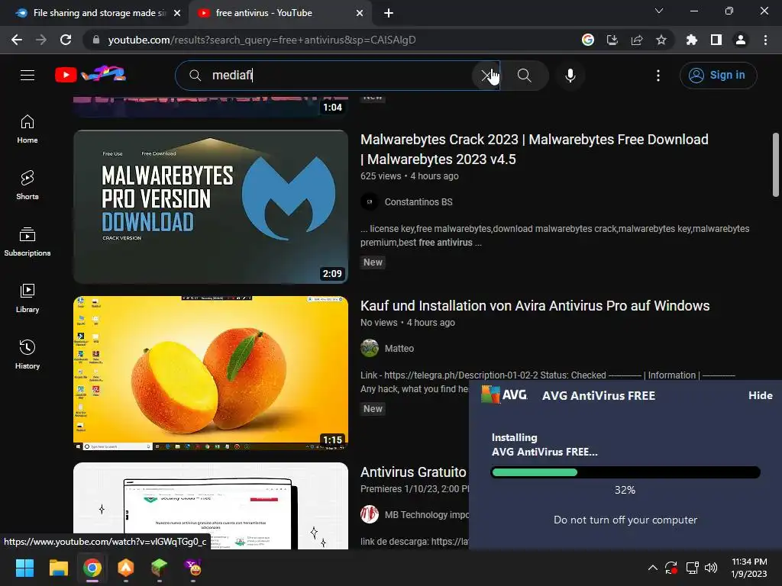Open Chrome profile avatar icon
Image resolution: width=782 pixels, height=586 pixels.
[x=741, y=40]
